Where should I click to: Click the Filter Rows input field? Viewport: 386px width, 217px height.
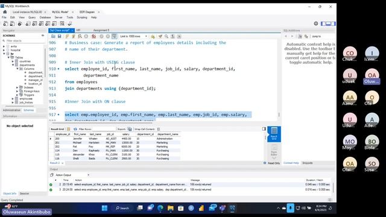103,129
